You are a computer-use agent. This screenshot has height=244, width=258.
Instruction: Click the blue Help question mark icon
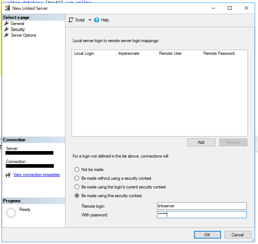(x=97, y=20)
